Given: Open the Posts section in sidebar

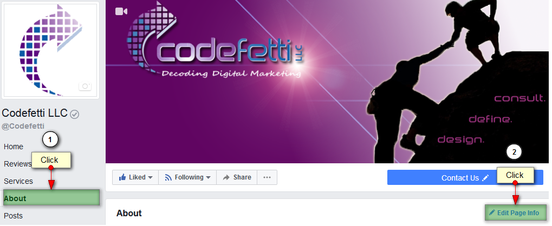Looking at the screenshot, I should [12, 215].
